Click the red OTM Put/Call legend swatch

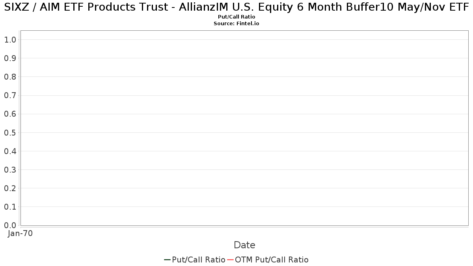tap(230, 260)
